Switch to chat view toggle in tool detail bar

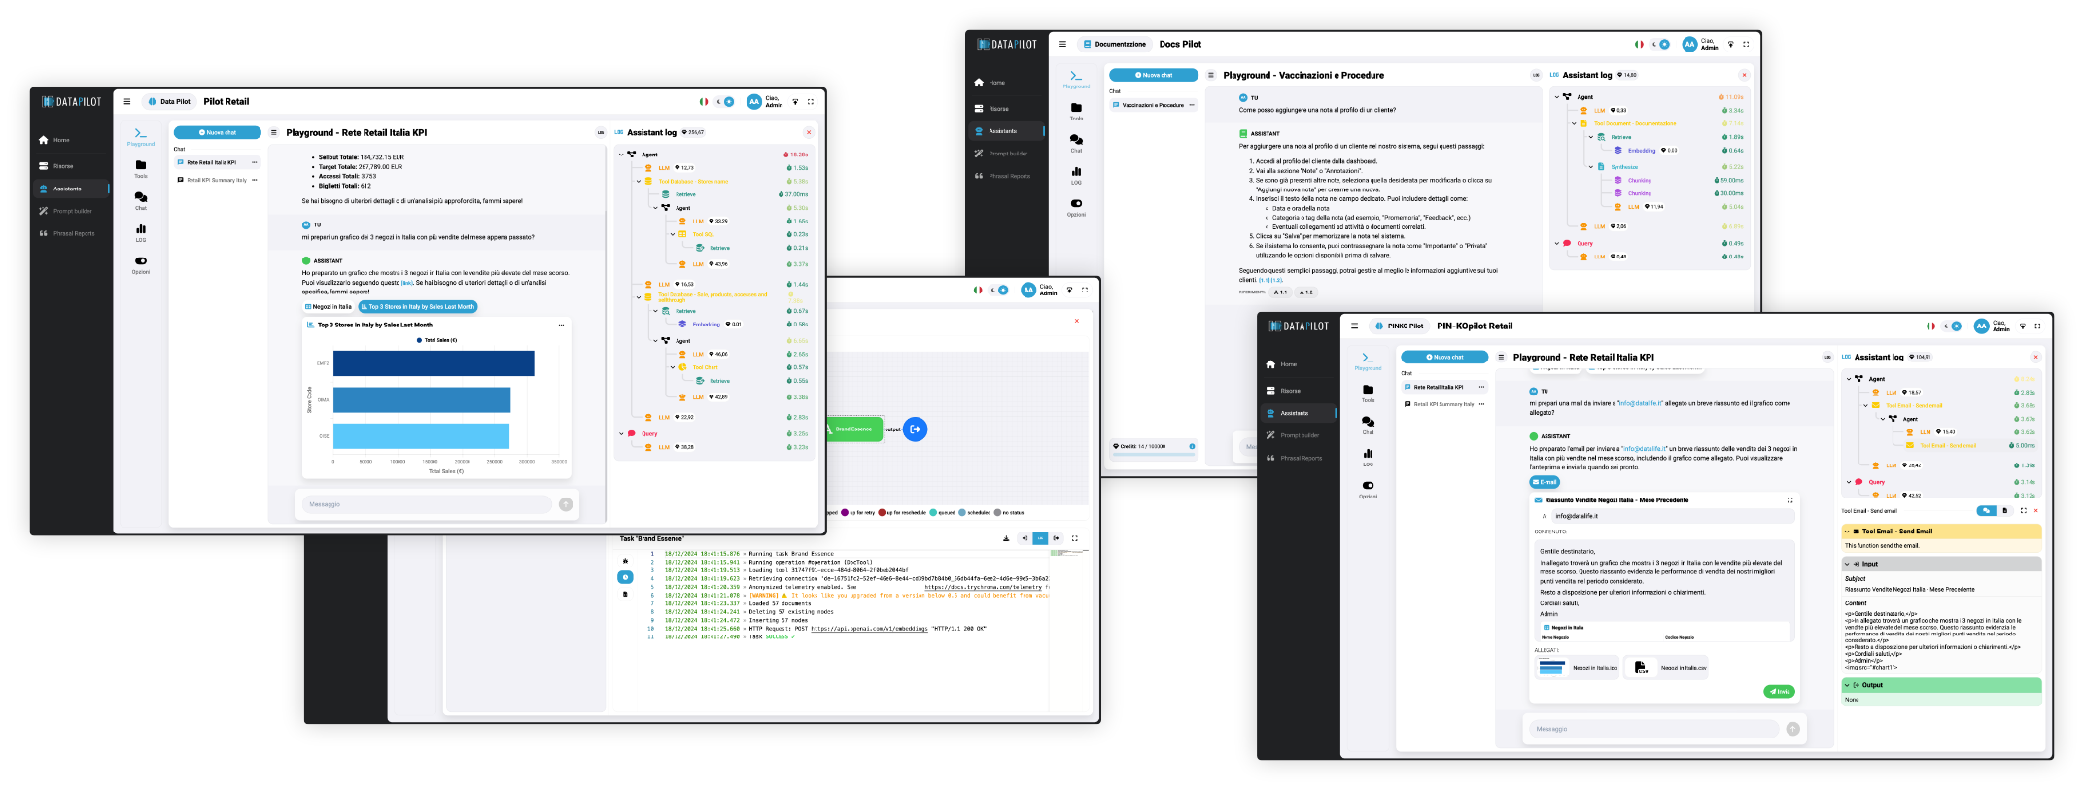[1986, 510]
